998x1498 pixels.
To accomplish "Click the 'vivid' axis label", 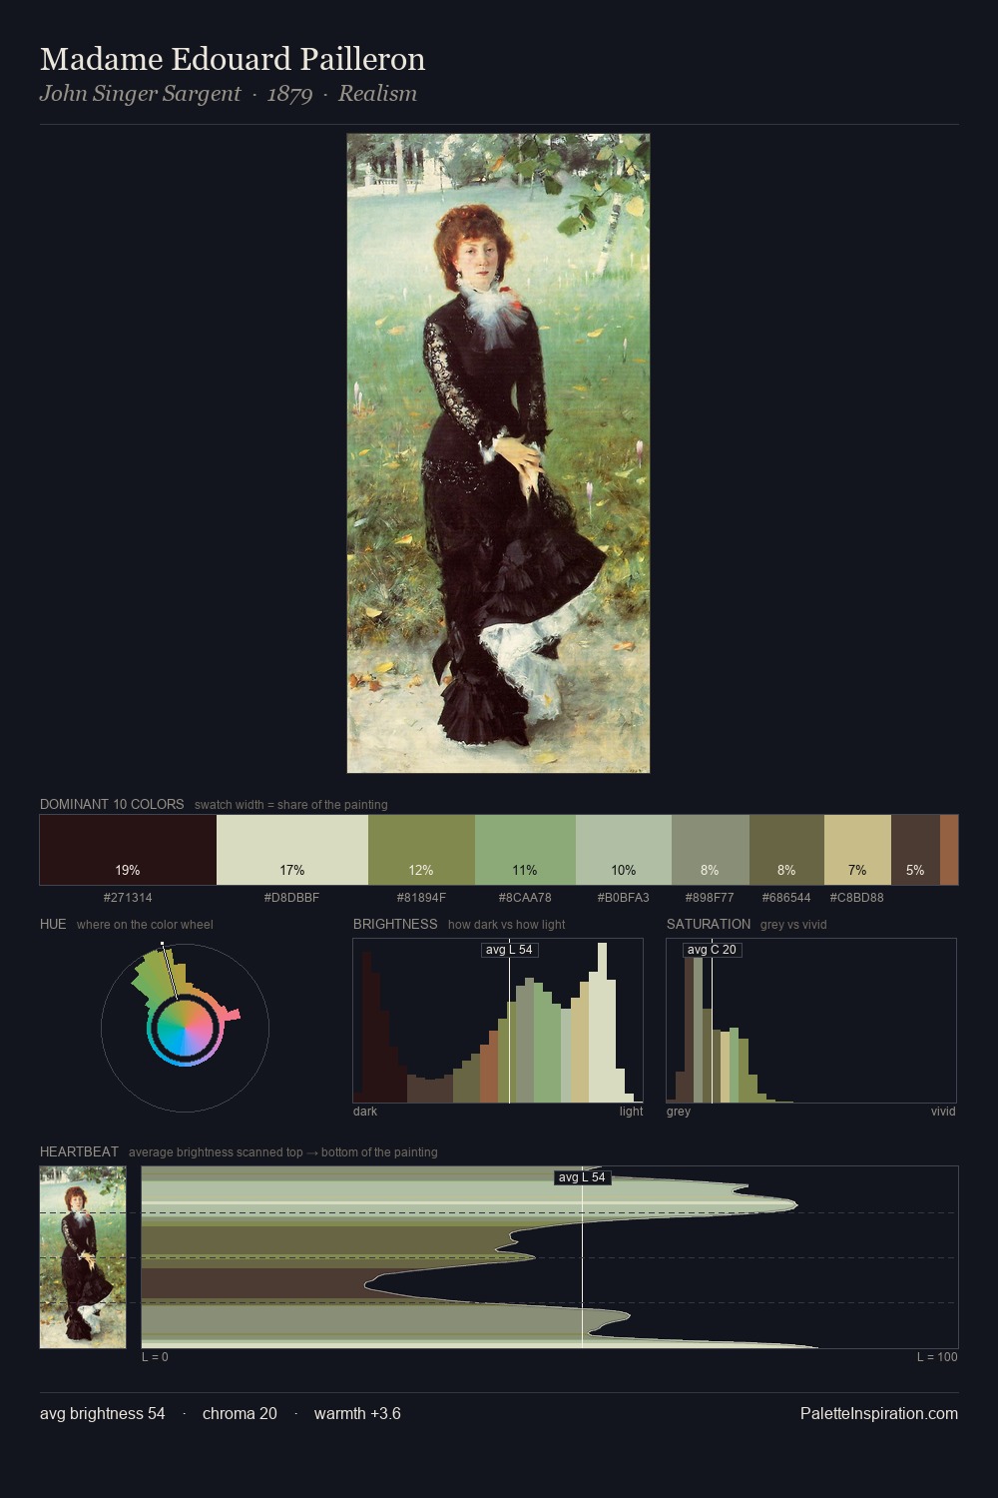I will pyautogui.click(x=943, y=1112).
